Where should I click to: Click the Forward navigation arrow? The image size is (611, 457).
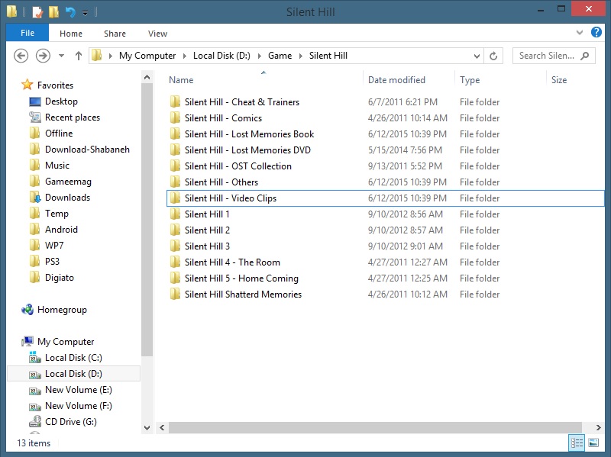point(44,56)
